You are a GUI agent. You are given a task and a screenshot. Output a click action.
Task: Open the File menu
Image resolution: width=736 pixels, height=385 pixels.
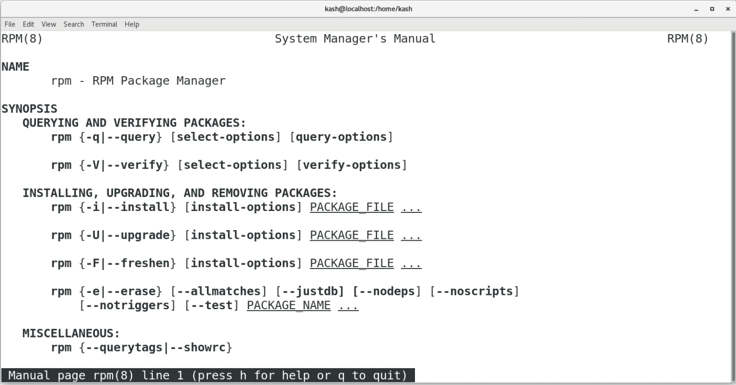9,24
